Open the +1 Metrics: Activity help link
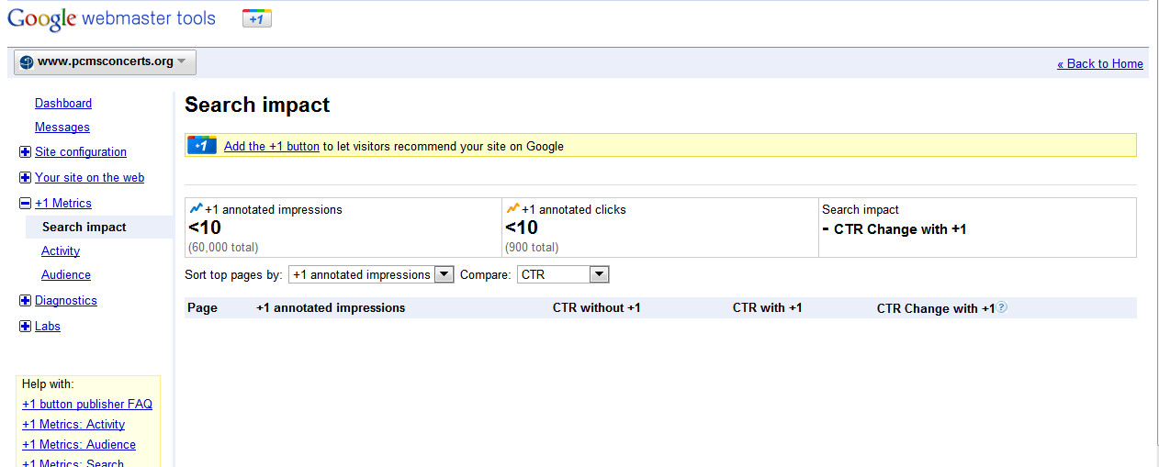This screenshot has width=1159, height=467. pos(73,424)
